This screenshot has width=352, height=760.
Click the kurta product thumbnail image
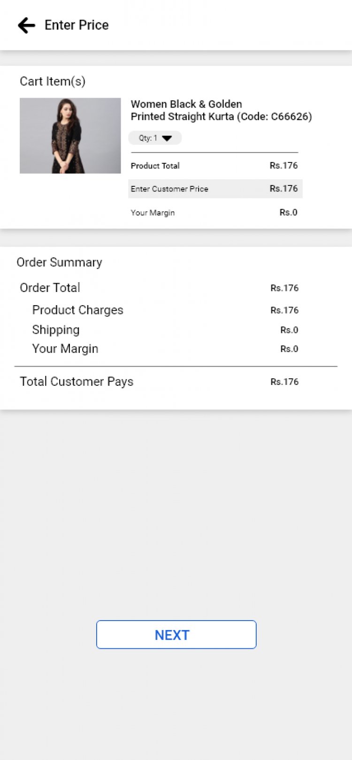[70, 136]
